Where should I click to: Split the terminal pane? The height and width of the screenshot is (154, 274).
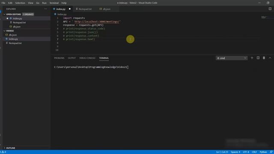click(258, 58)
